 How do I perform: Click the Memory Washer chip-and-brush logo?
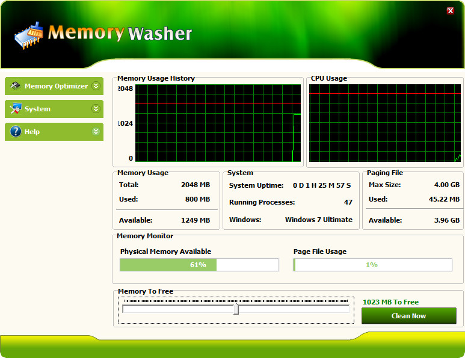tap(29, 35)
